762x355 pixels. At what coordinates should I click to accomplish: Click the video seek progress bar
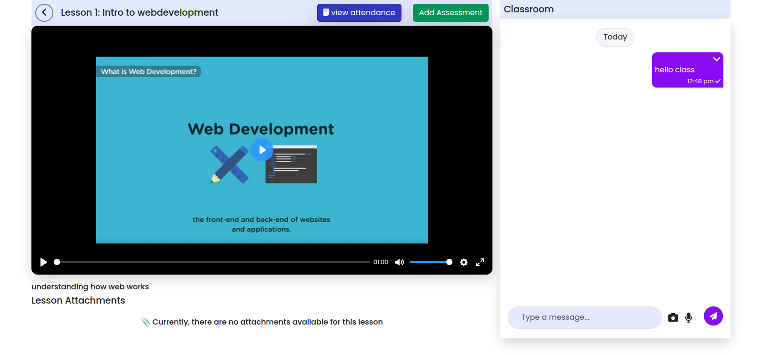[213, 262]
